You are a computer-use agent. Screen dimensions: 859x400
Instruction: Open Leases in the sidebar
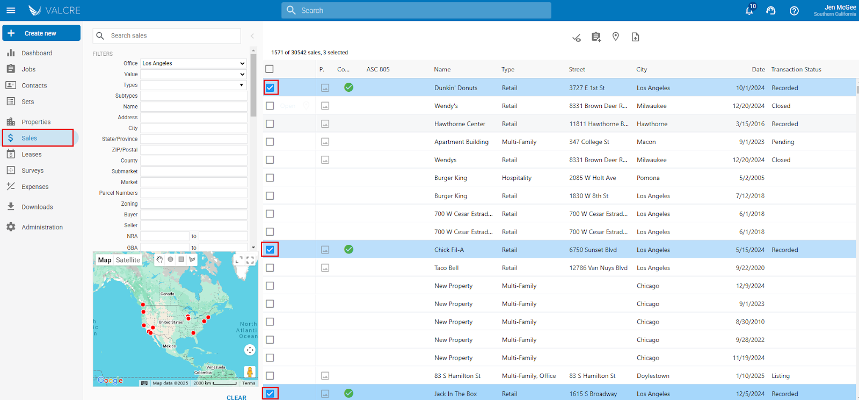[x=31, y=154]
